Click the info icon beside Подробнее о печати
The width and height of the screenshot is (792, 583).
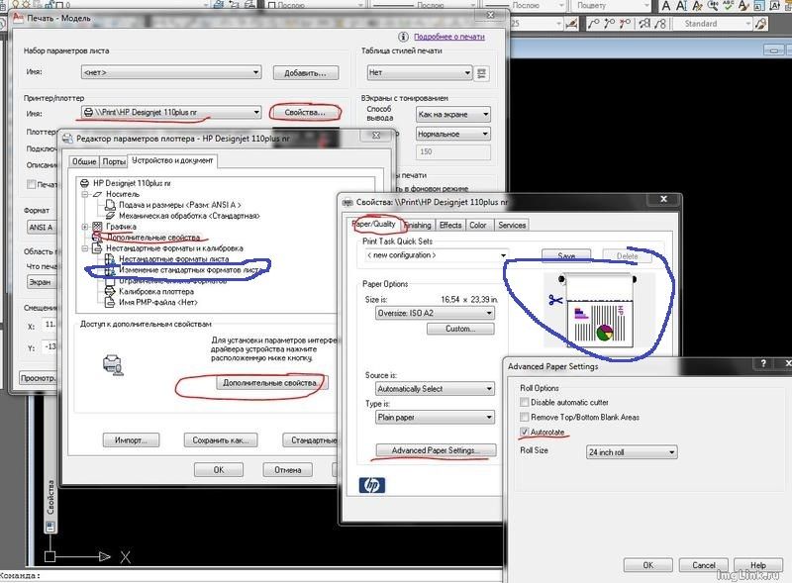coord(403,37)
